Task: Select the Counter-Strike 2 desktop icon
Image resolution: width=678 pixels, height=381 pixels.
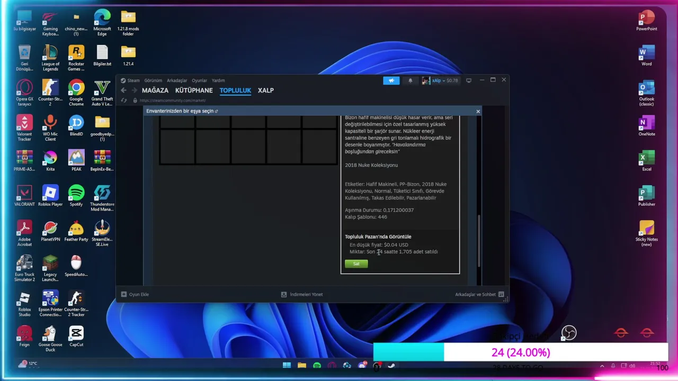Action: click(50, 93)
